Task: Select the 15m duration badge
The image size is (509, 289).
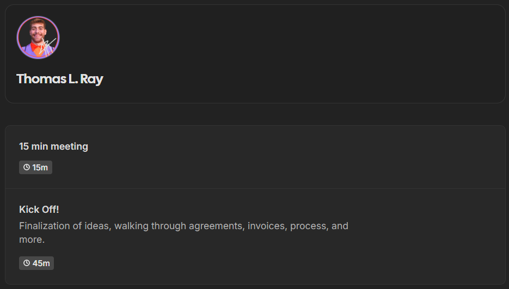Action: [36, 167]
